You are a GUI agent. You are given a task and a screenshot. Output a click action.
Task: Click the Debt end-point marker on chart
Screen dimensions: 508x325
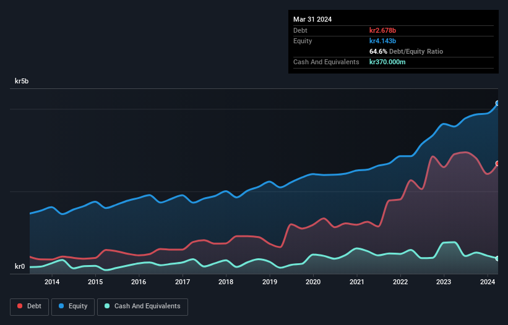(497, 163)
